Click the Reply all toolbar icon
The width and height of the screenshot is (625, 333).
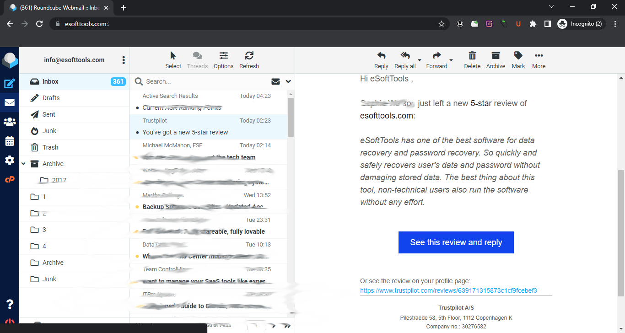pos(405,60)
